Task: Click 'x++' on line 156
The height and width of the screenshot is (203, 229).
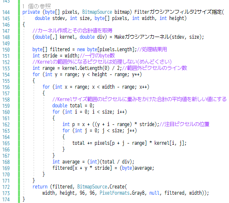Action: [143, 87]
